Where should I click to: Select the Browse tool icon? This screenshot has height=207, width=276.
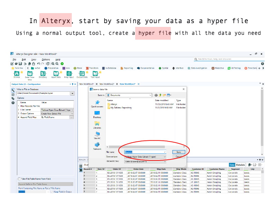[16, 73]
